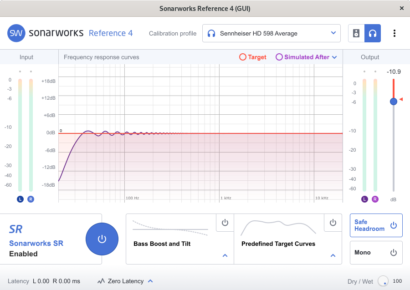Click the Calibration profile label

click(173, 33)
